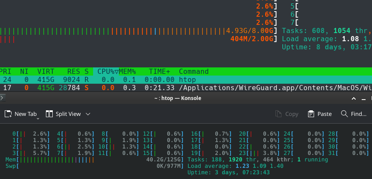Screen dimensions: 372x179
Task: Click CPU 31 meter showing 0.0%
Action: (x=348, y=153)
